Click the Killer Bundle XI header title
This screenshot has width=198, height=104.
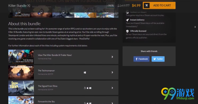tap(19, 6)
